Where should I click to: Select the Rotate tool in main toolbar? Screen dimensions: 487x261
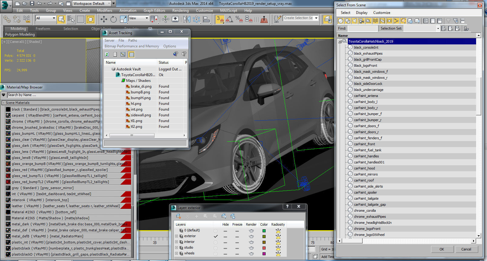tap(113, 19)
